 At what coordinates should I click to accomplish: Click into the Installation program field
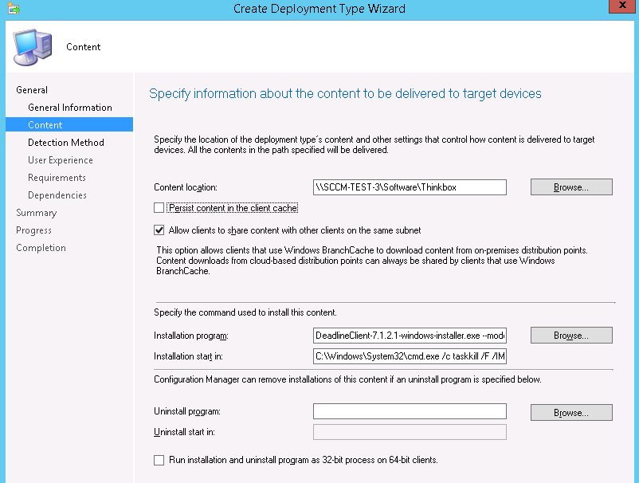[410, 336]
